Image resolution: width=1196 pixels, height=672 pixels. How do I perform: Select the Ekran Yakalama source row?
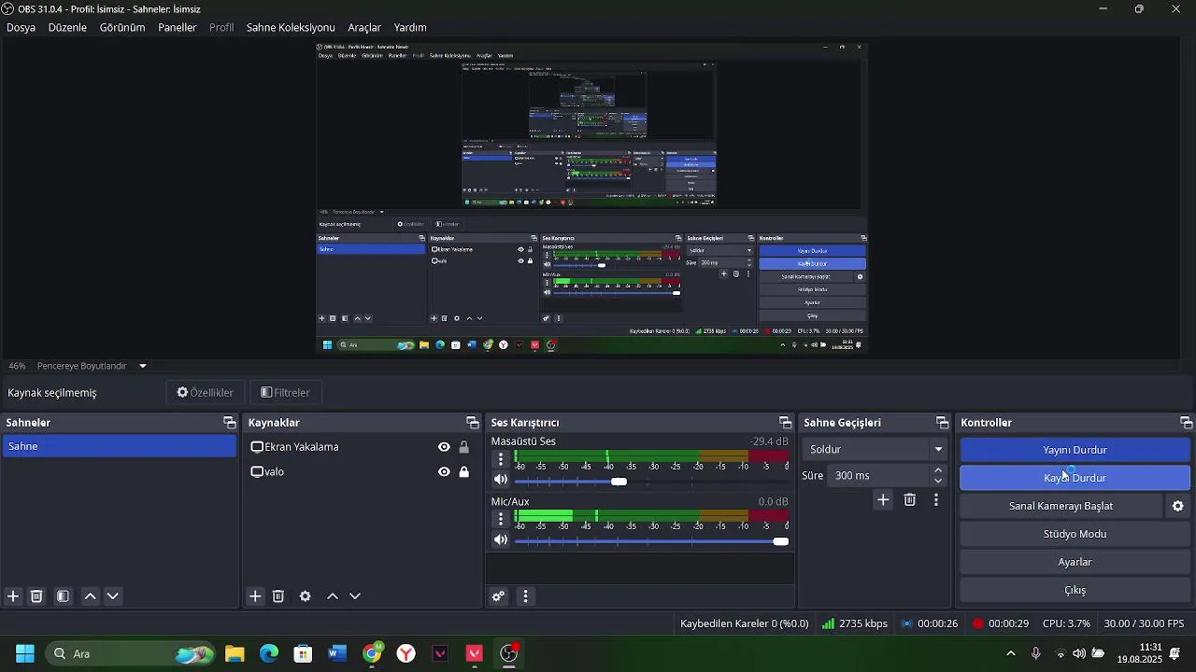tap(362, 447)
